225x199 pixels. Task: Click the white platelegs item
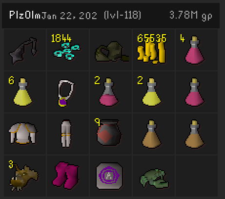click(x=66, y=133)
